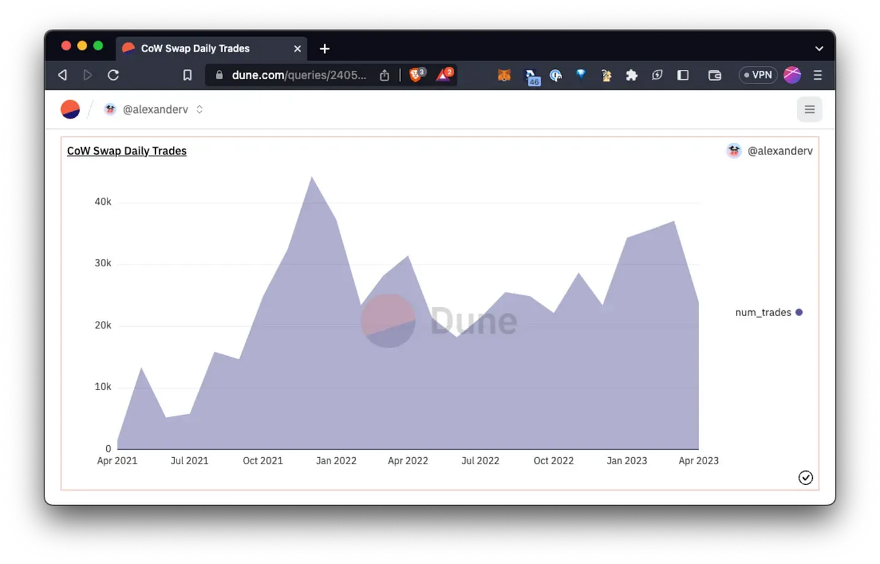The image size is (880, 564).
Task: Open the Brave Shields icon with badge 3
Action: [x=417, y=75]
